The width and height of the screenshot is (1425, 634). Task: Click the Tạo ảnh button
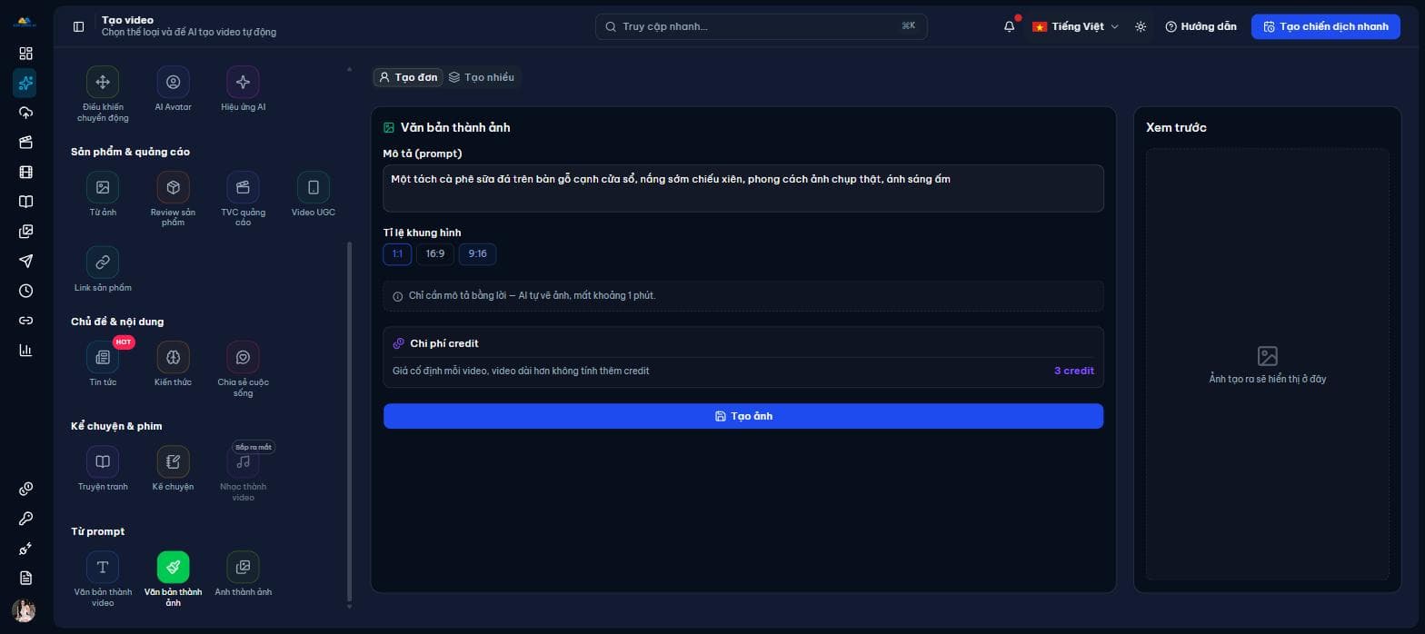pyautogui.click(x=743, y=416)
